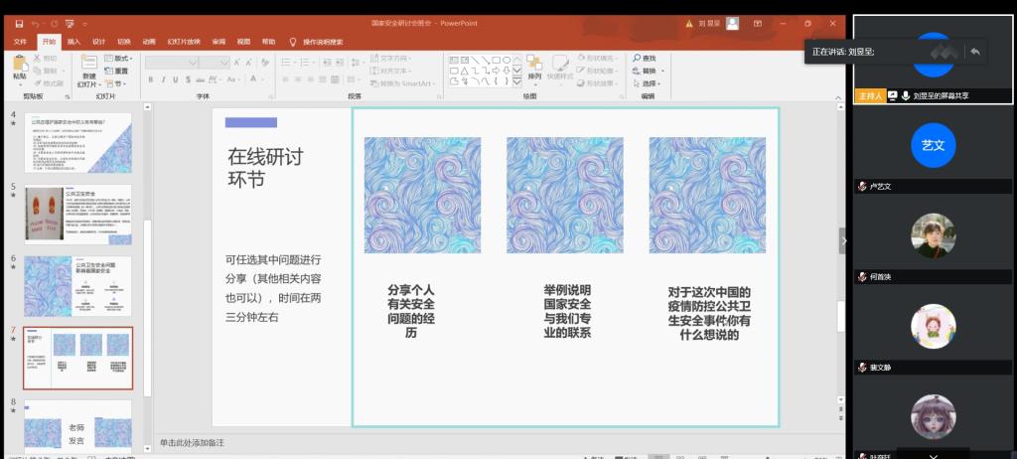The height and width of the screenshot is (459, 1017).
Task: Click the Reset (重置) slide button
Action: 121,71
